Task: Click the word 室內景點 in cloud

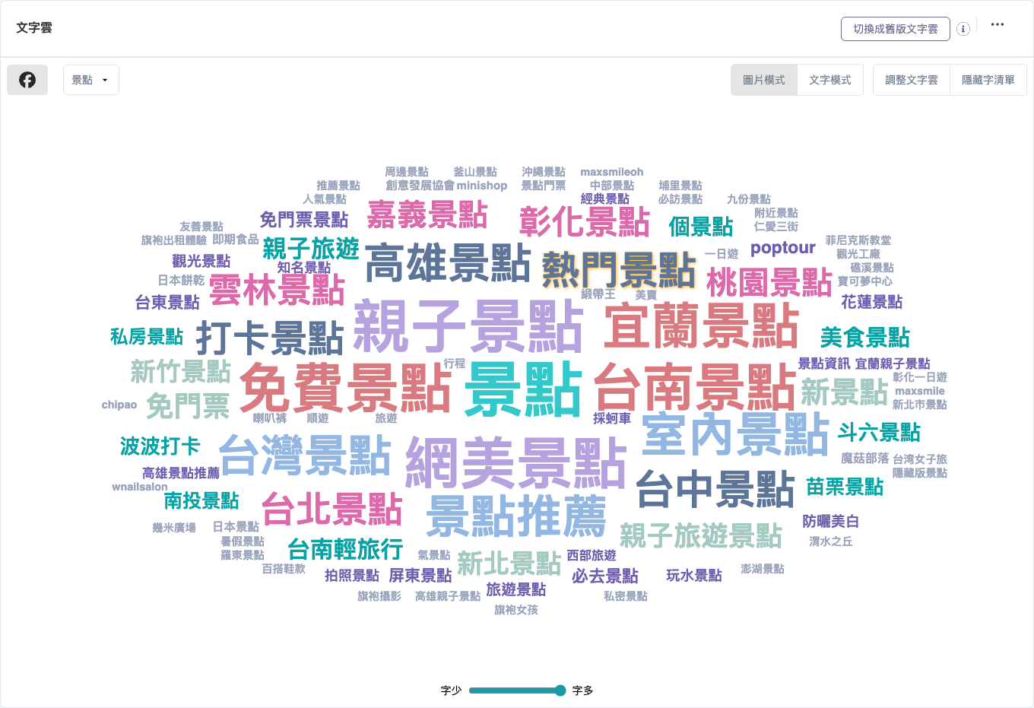Action: [x=735, y=434]
